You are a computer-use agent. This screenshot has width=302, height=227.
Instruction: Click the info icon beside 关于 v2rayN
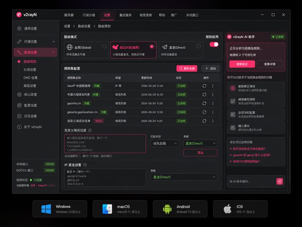19,127
